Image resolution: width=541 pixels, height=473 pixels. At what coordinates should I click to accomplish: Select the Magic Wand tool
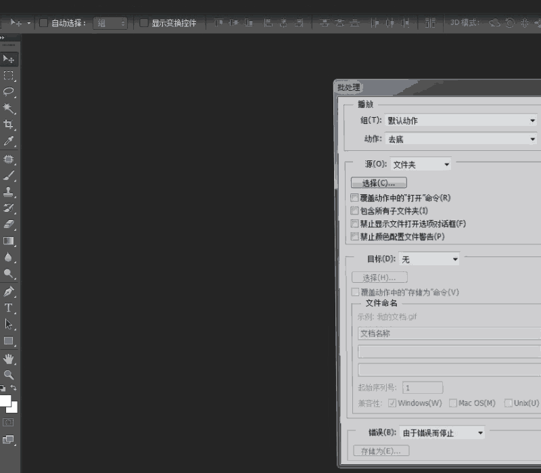(x=9, y=108)
